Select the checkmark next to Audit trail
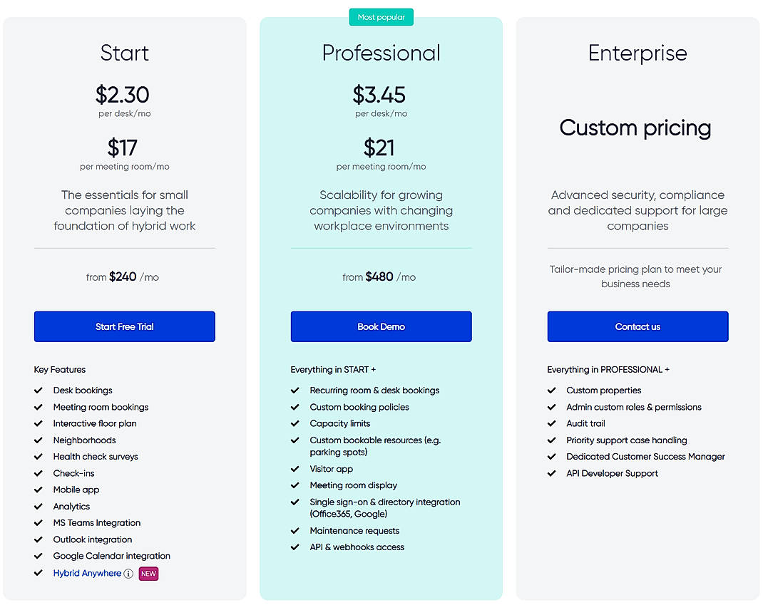The height and width of the screenshot is (605, 763). (551, 423)
